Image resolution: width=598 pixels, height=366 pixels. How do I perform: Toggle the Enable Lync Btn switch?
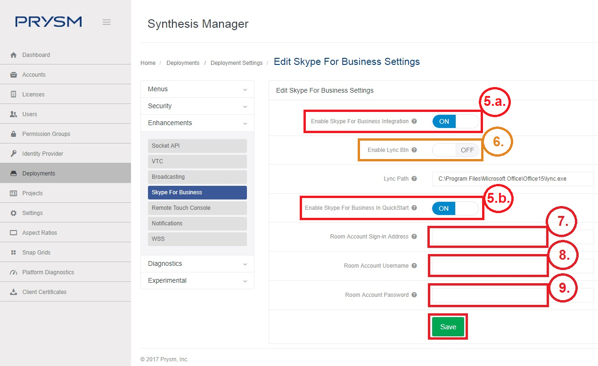pyautogui.click(x=456, y=150)
